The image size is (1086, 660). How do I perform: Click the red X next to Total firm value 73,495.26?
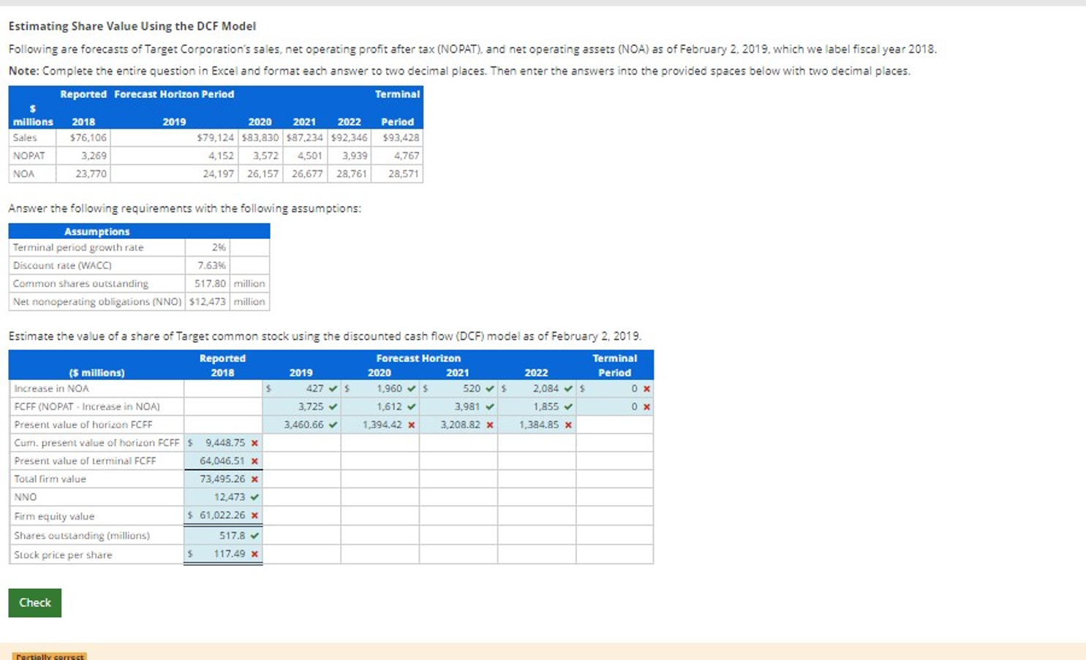coord(253,479)
